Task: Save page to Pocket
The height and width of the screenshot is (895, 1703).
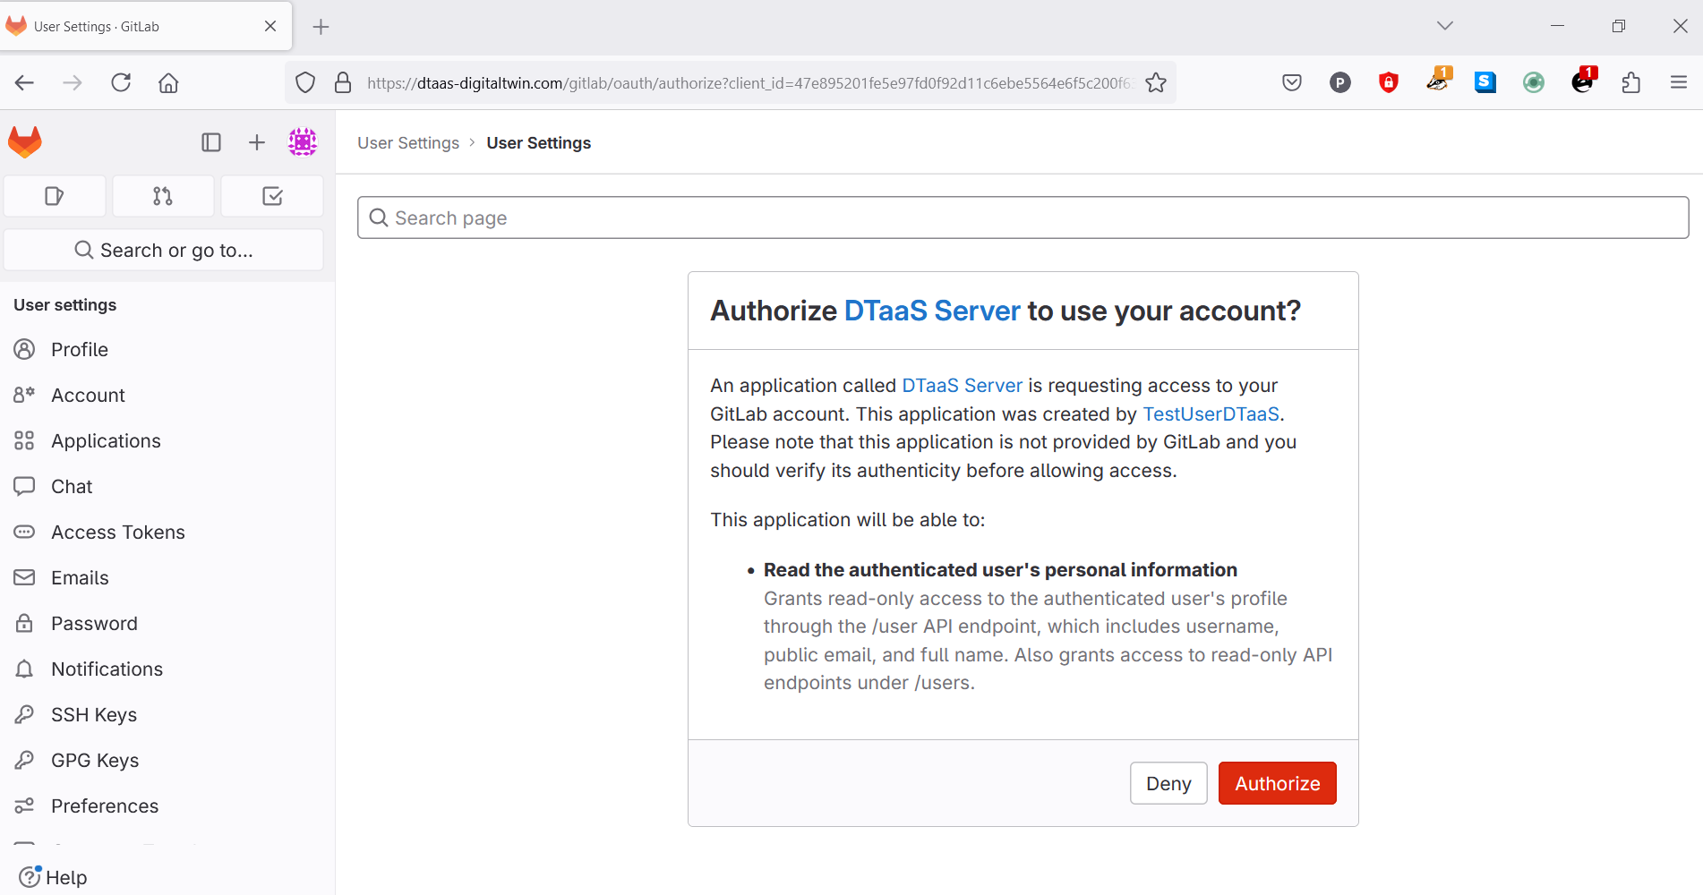Action: 1292,83
